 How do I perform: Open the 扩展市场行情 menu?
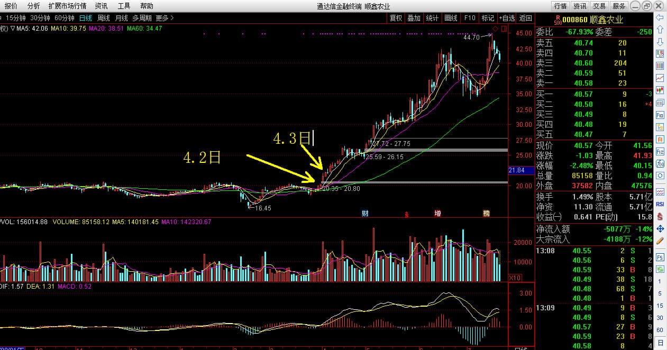(x=67, y=6)
